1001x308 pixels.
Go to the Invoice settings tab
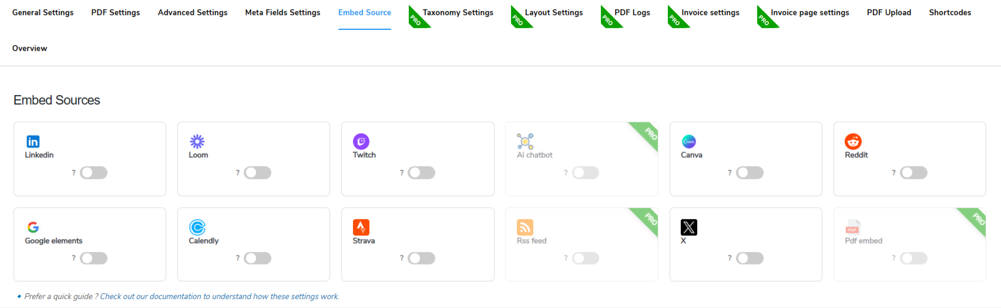[710, 12]
